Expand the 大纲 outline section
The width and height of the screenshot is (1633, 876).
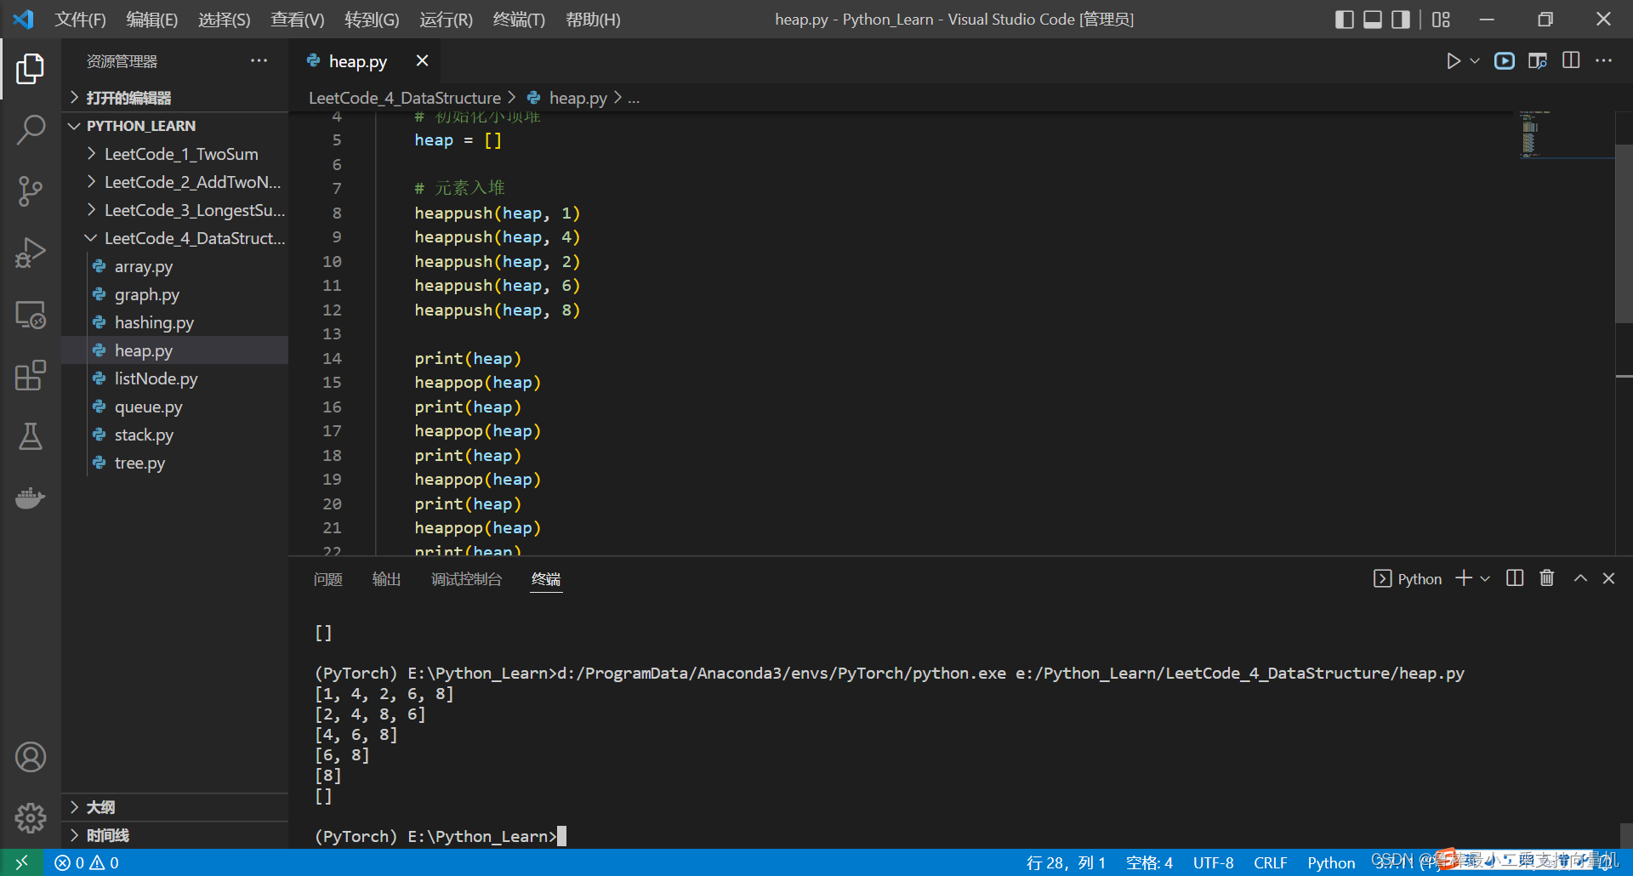coord(175,807)
